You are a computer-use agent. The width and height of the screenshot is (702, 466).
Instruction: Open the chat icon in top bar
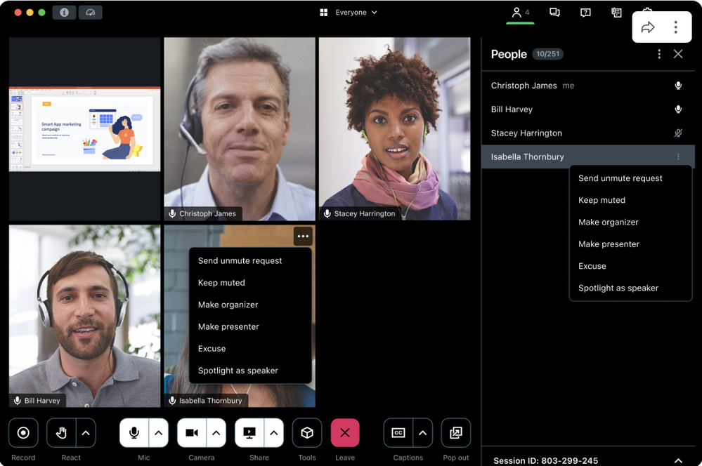pos(554,13)
